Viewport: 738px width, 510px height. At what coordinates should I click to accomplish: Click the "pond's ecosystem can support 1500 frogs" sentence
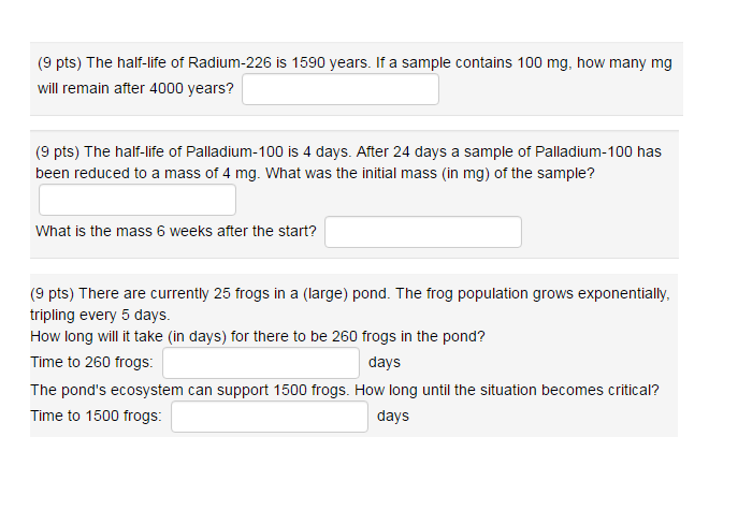click(344, 390)
